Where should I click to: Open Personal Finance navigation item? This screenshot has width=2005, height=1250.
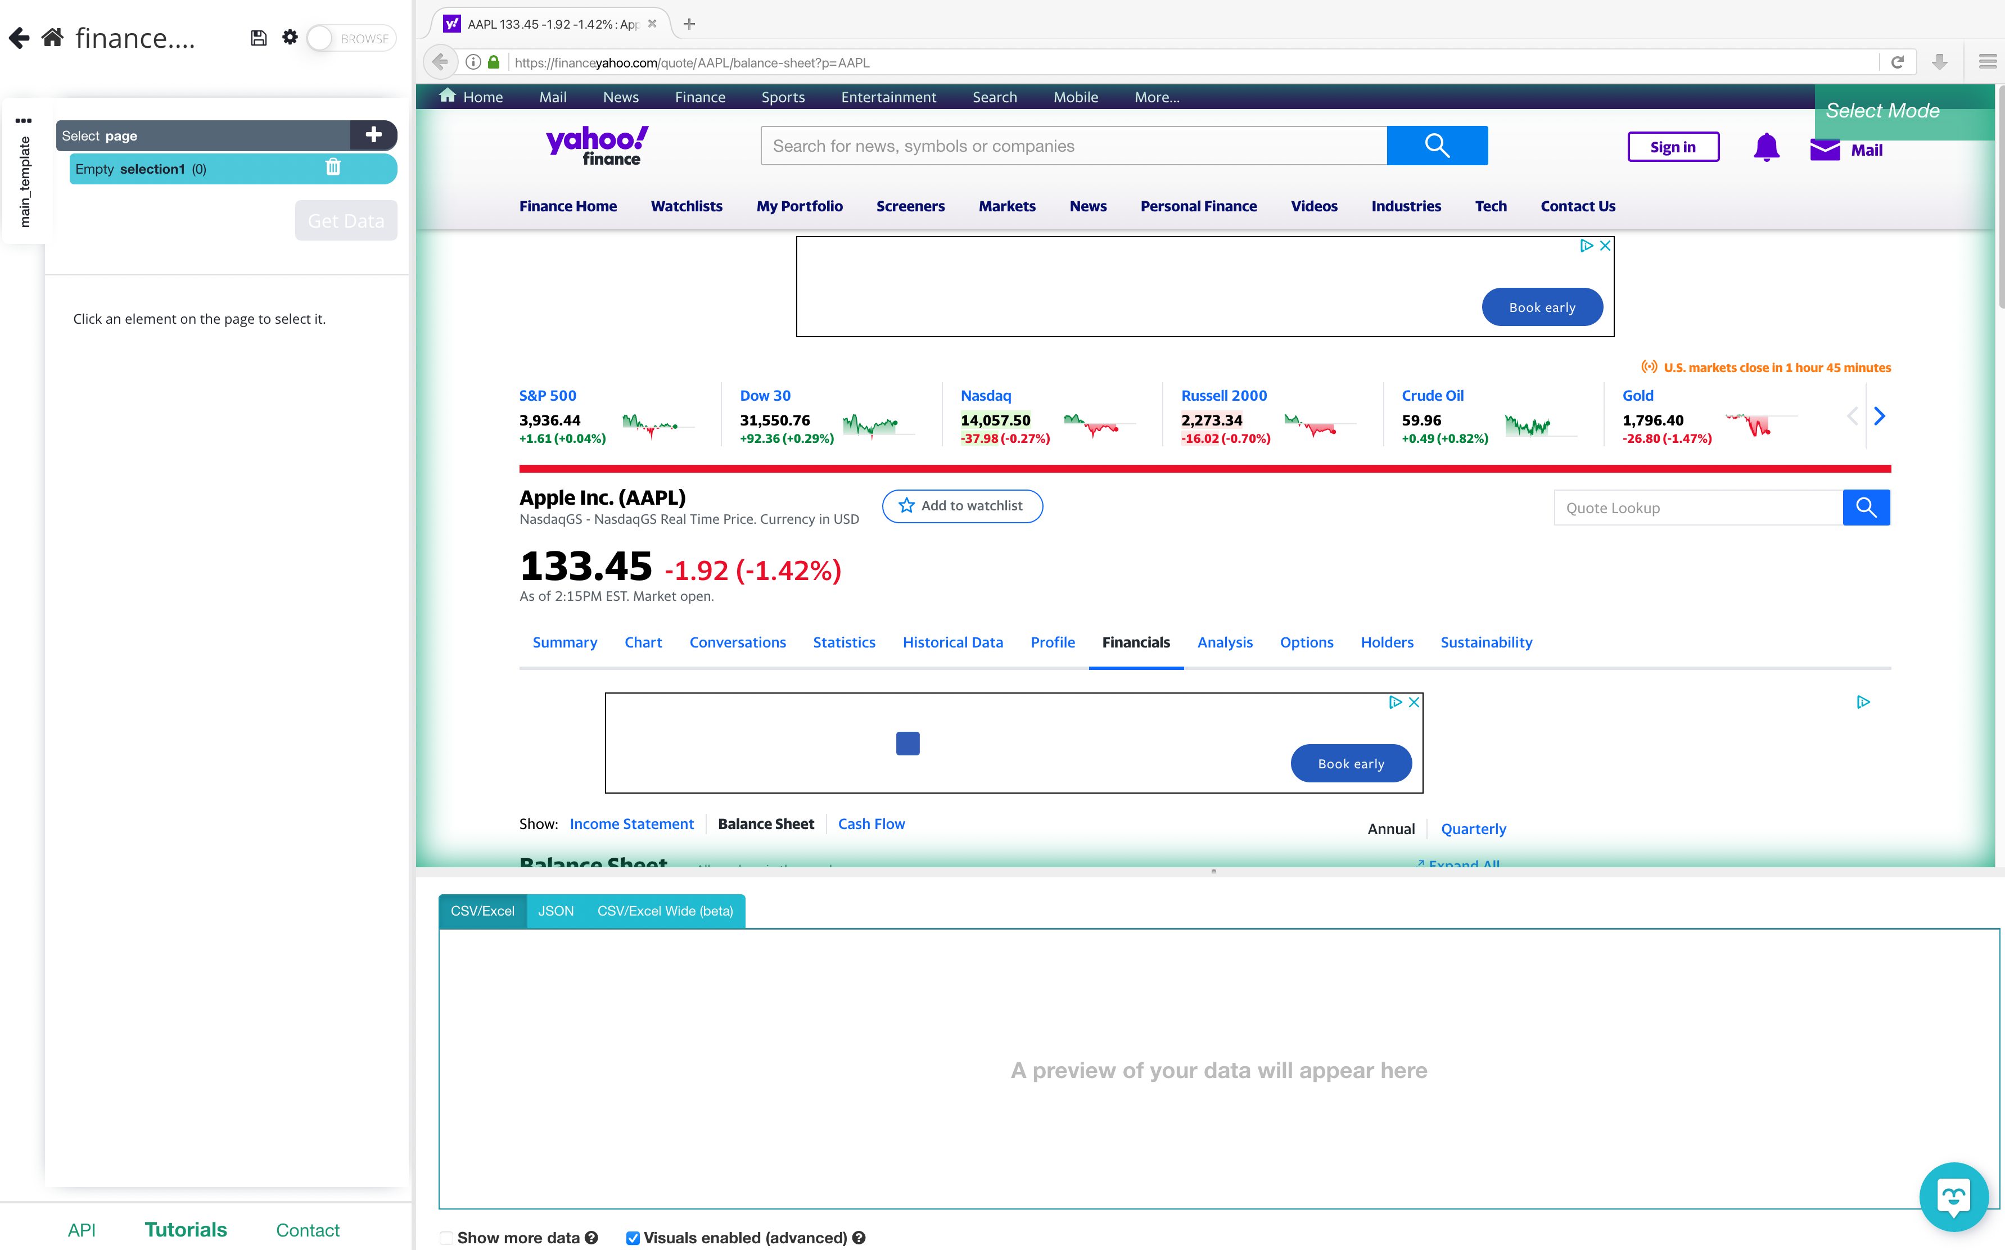pos(1198,206)
